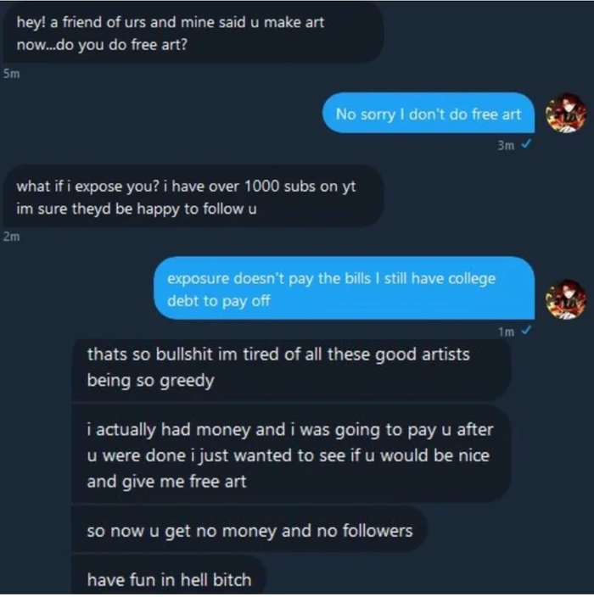Select the 'No sorry I don't do free art' bubble
The width and height of the screenshot is (594, 597).
pos(429,114)
